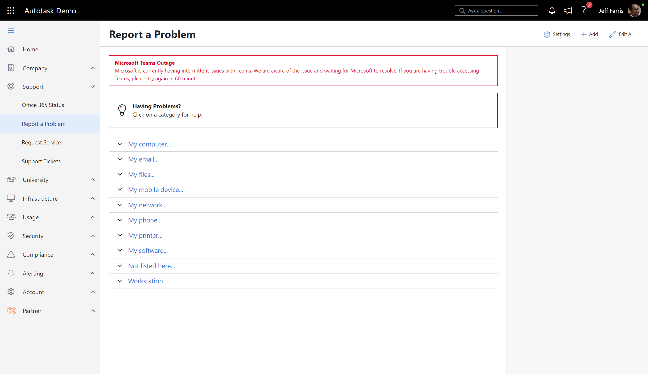Collapse sidebar with hamburger menu icon
648x375 pixels.
[11, 30]
